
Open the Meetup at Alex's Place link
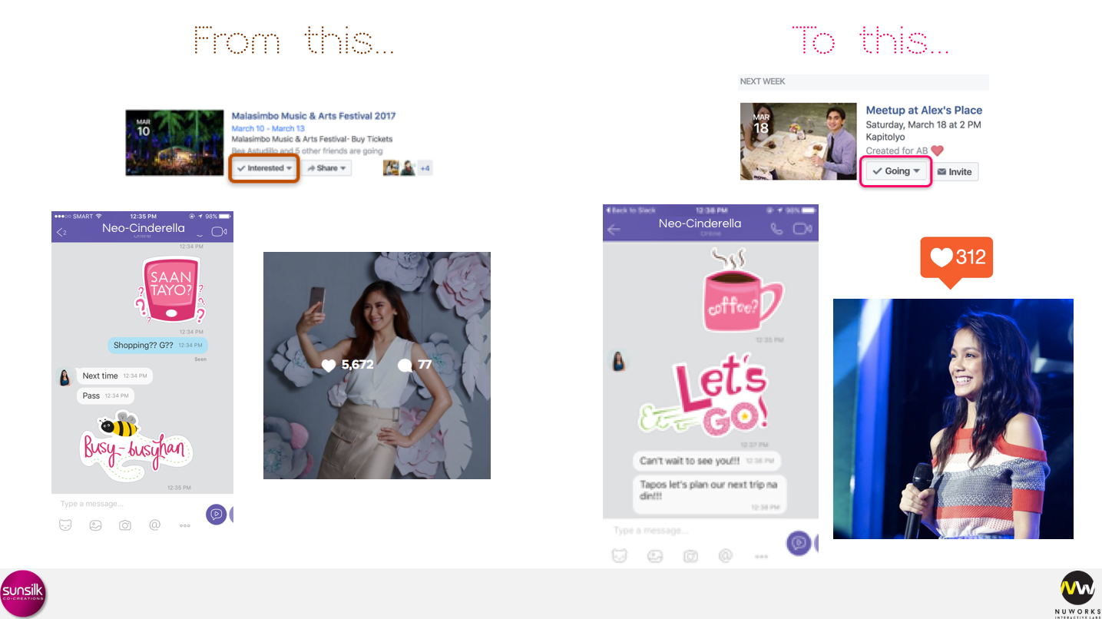[924, 111]
